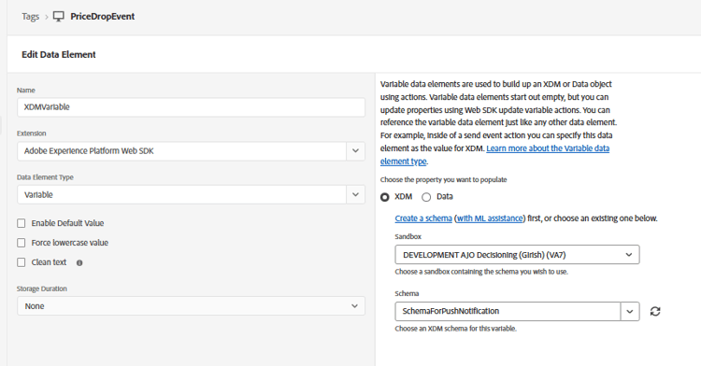Enable Default Value checkbox

click(21, 223)
